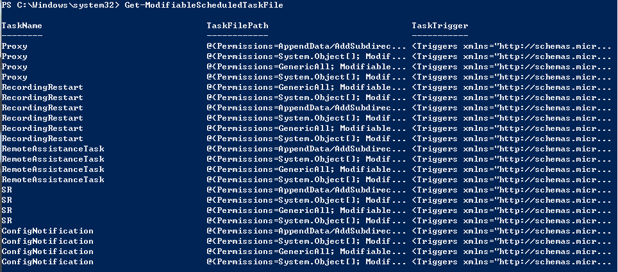Click the PS C:\Windows\system32> prompt text

(x=56, y=5)
